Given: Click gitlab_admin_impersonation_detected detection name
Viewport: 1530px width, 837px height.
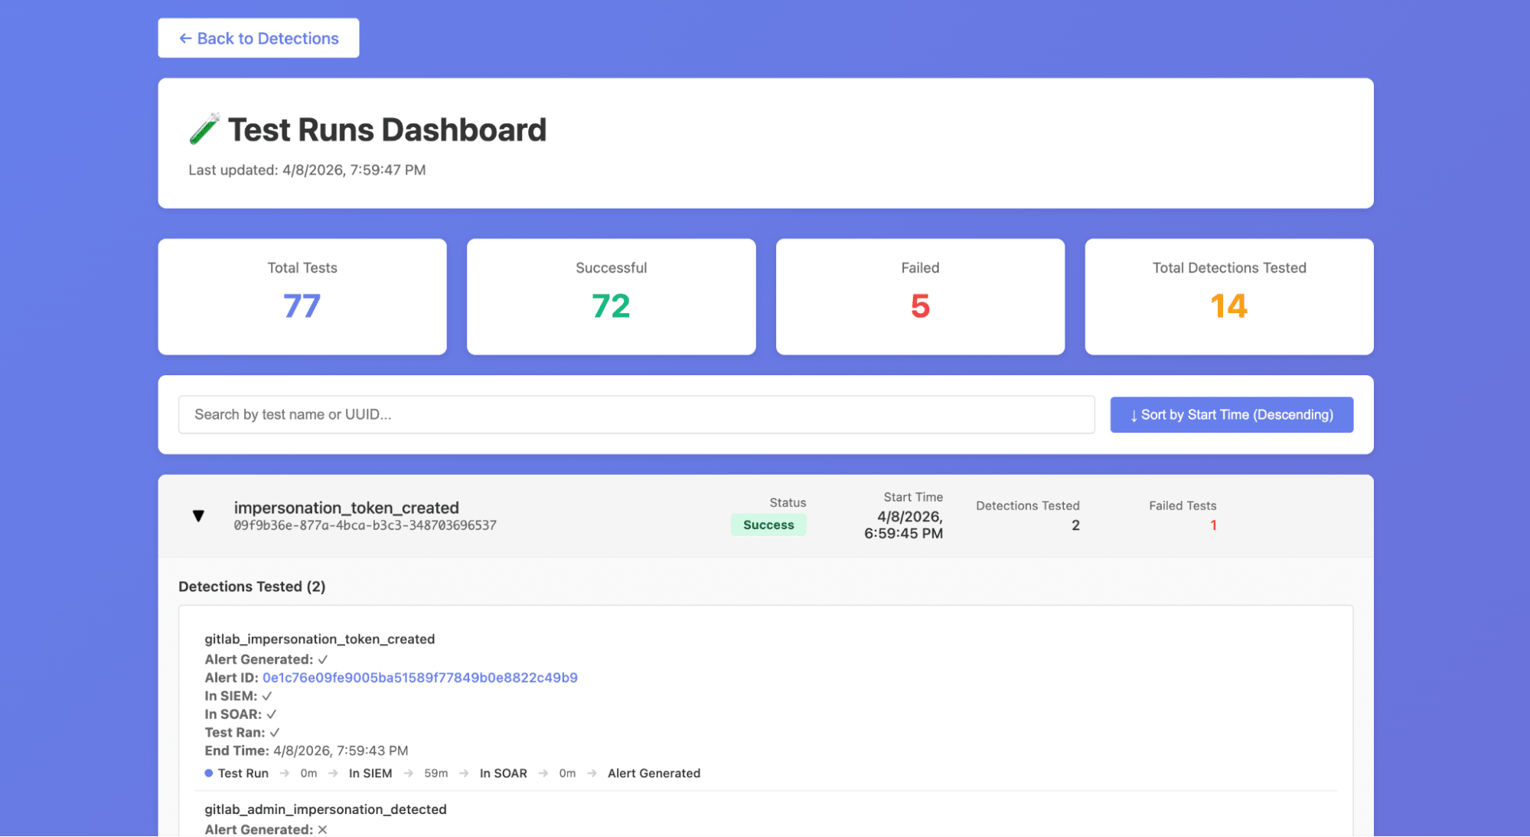Looking at the screenshot, I should [x=325, y=809].
